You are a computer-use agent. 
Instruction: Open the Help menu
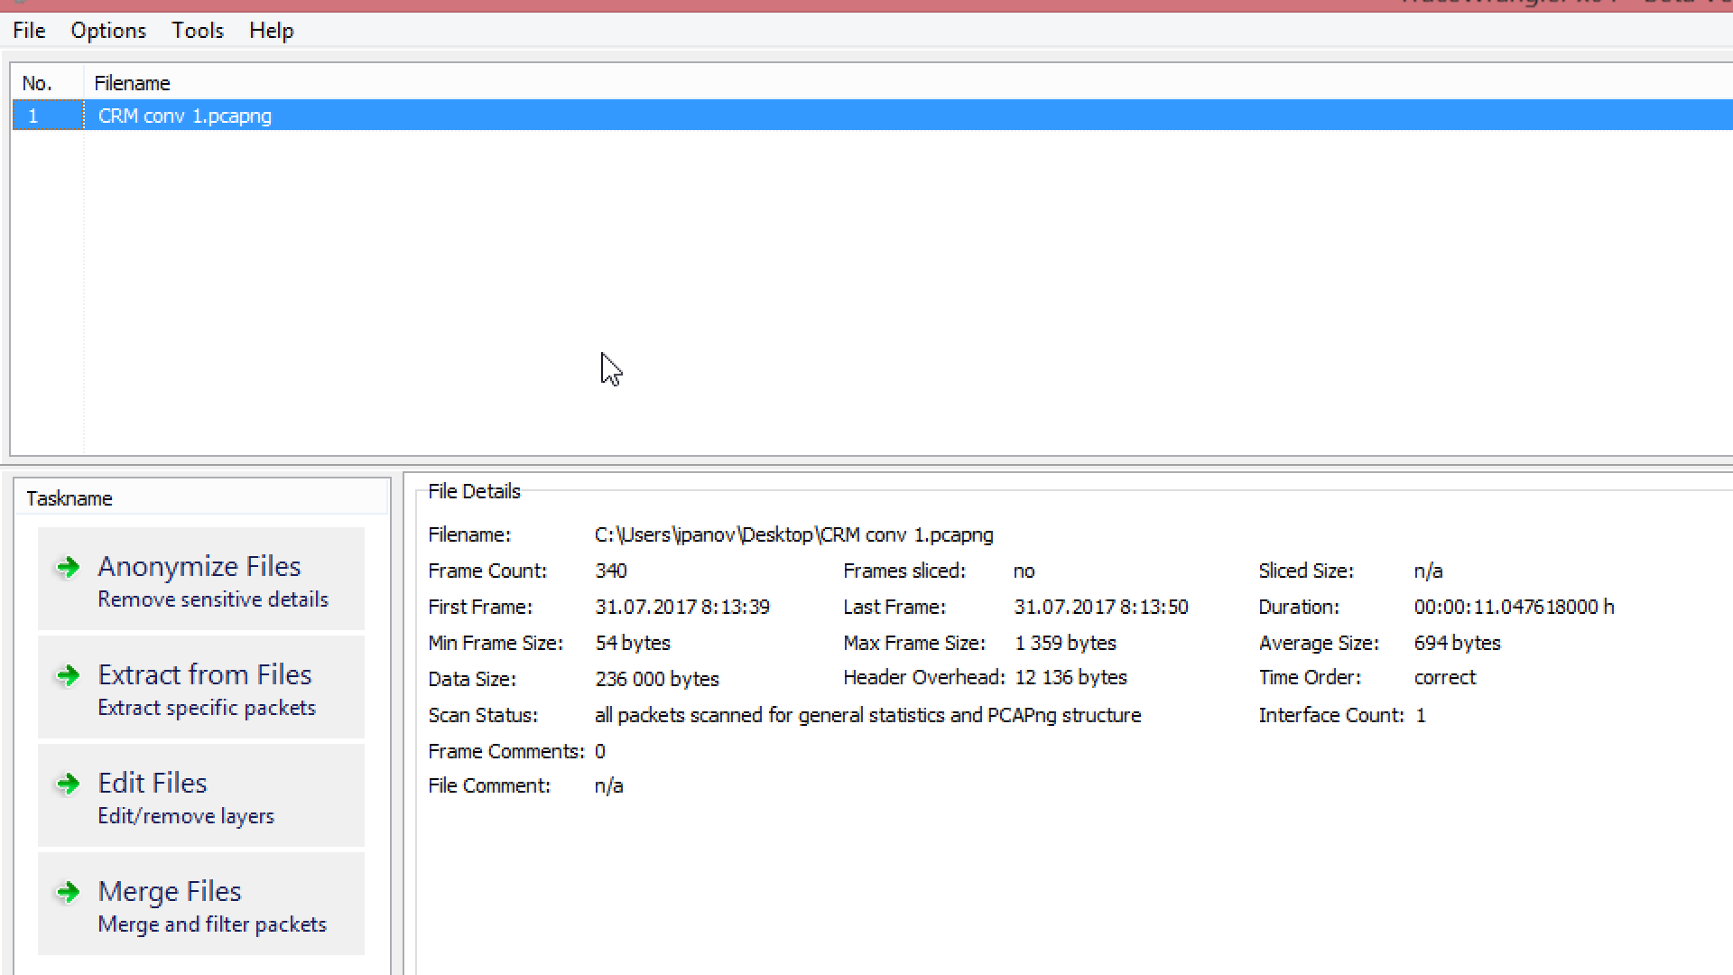coord(272,31)
